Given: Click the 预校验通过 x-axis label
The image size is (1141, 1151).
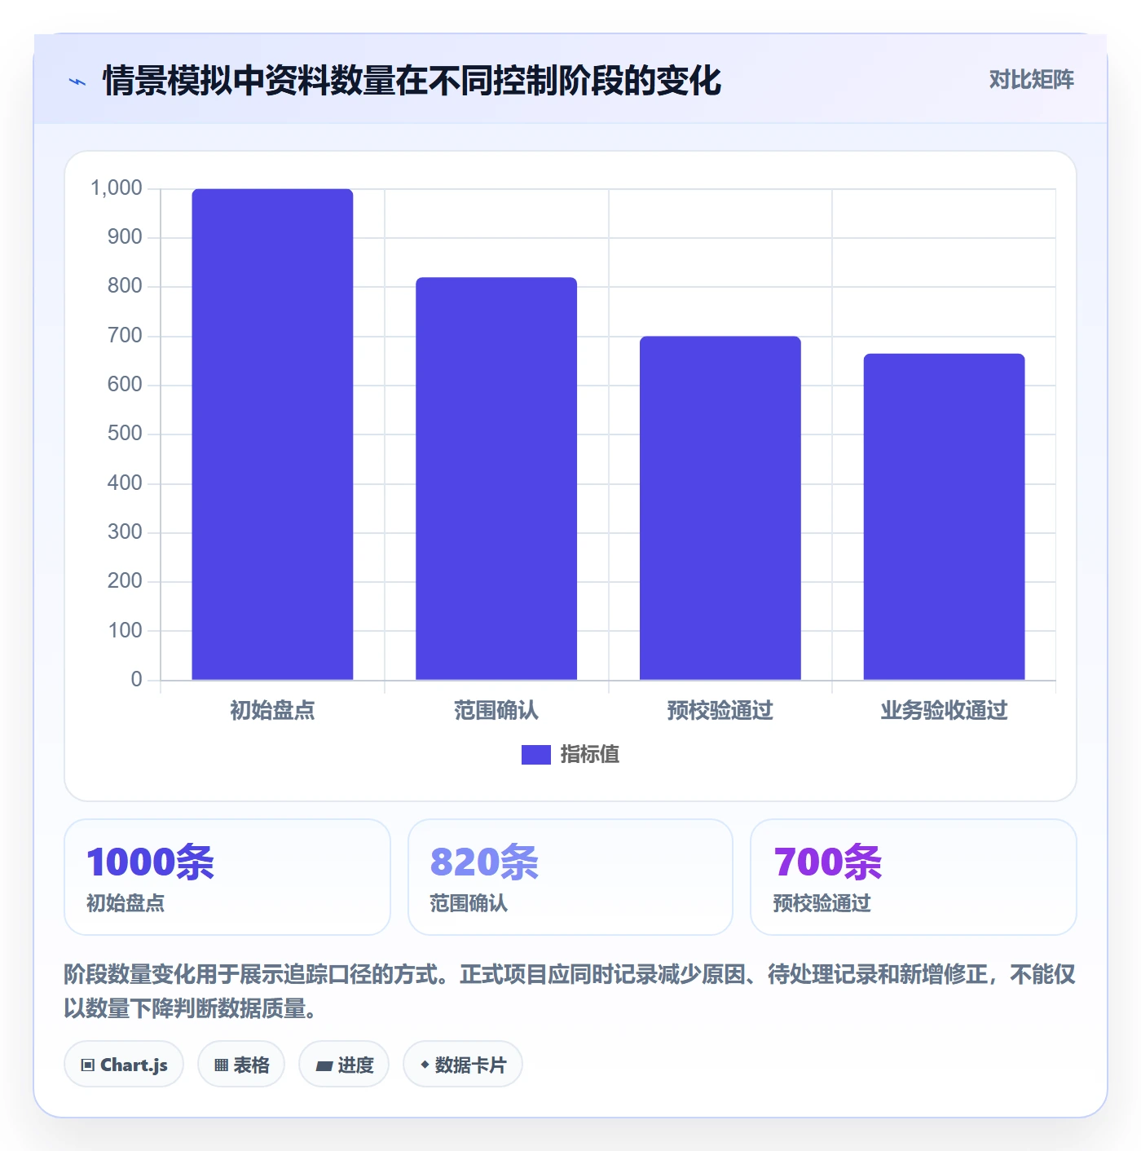Looking at the screenshot, I should pos(720,711).
